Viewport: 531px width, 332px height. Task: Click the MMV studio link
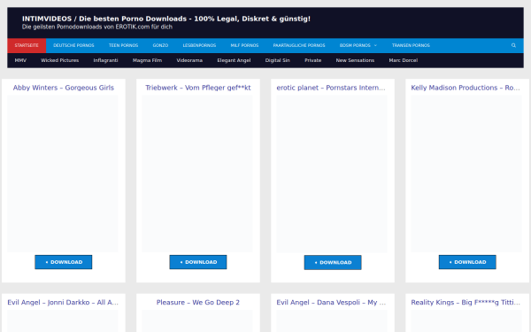pos(20,60)
